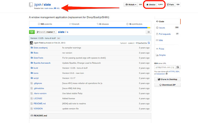
Task: Click the Download ZIP button
Action: tap(167, 85)
